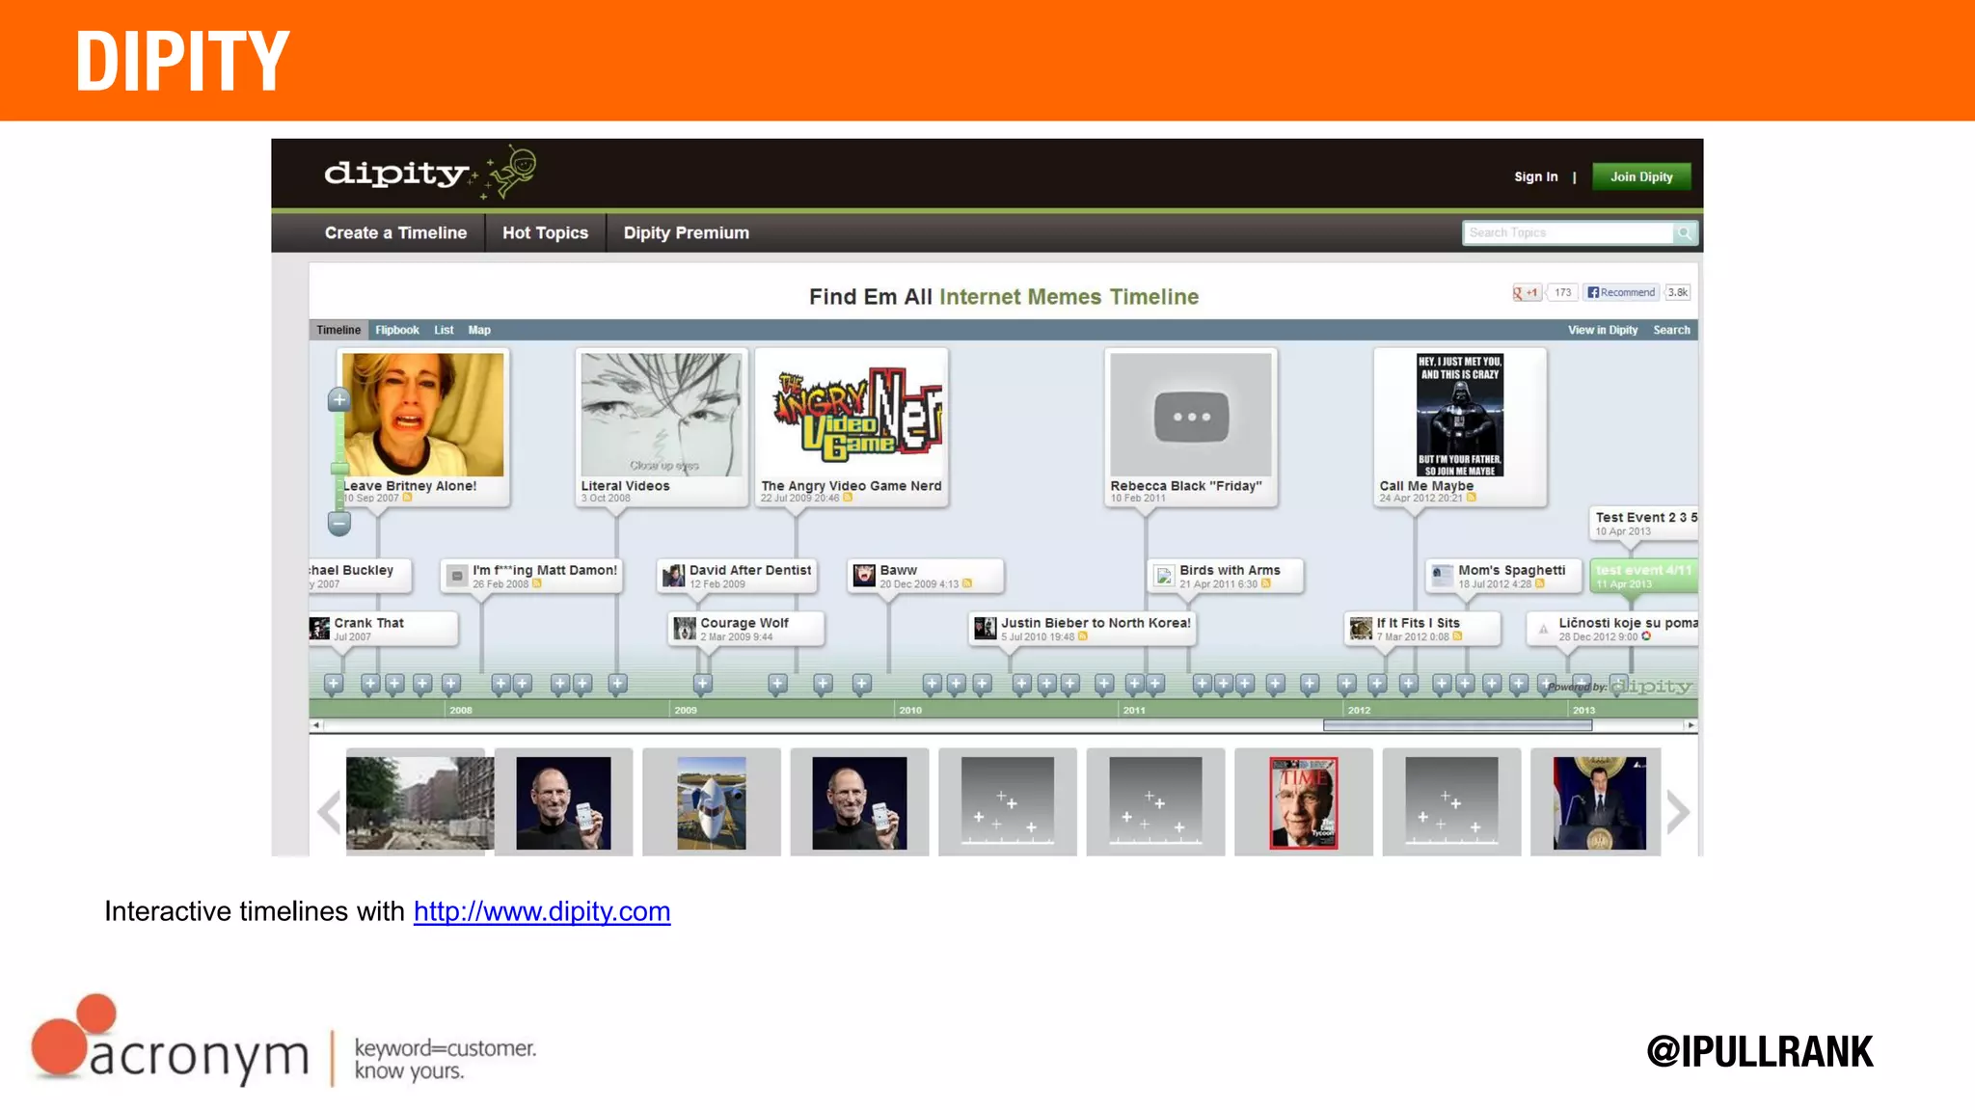The image size is (1975, 1110).
Task: Open the Mom's Spaghetti event
Action: 1503,576
